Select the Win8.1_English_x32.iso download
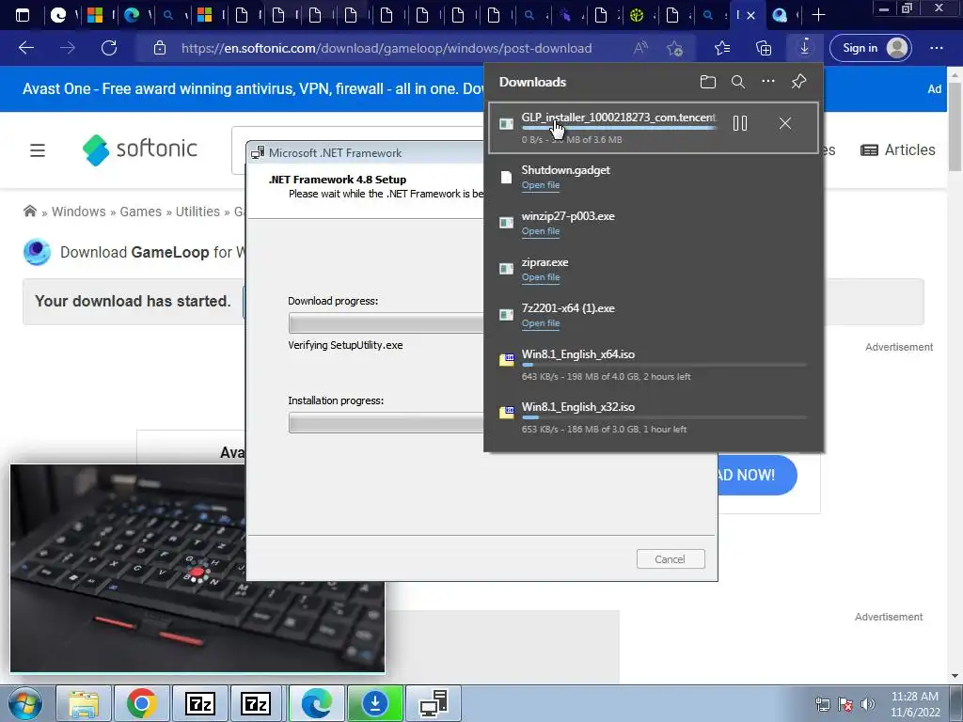The image size is (963, 722). click(x=654, y=417)
